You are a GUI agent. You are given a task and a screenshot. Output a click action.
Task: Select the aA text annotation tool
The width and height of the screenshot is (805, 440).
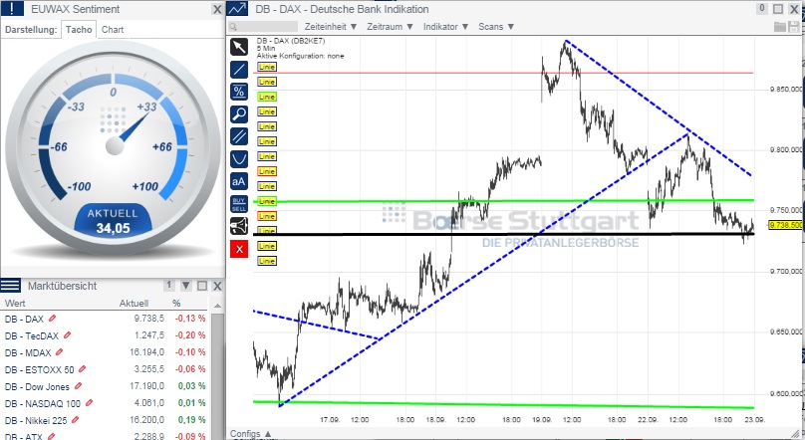pos(239,181)
